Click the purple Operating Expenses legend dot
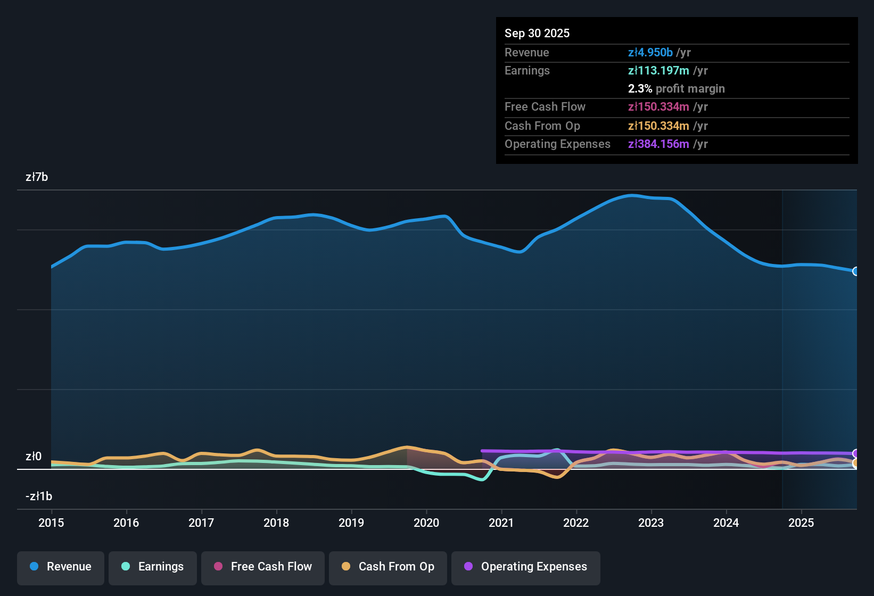Screen dimensions: 874x596 pyautogui.click(x=468, y=567)
